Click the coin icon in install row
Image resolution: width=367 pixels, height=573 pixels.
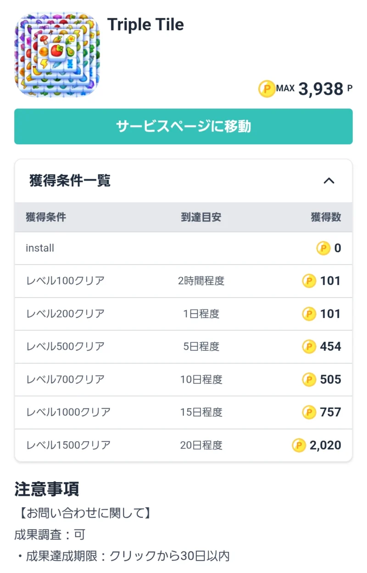tap(323, 249)
